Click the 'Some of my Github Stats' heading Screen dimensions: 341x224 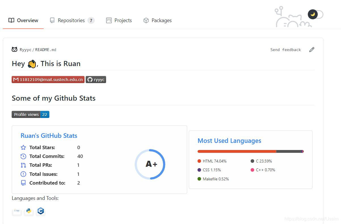point(54,98)
